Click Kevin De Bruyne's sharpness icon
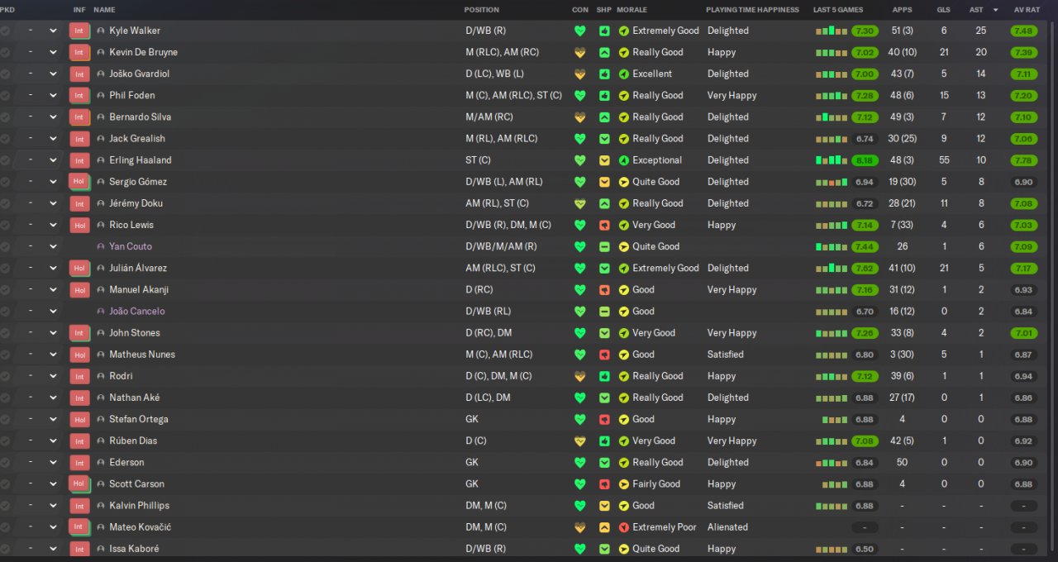Screen dimensions: 1058x562 604,52
